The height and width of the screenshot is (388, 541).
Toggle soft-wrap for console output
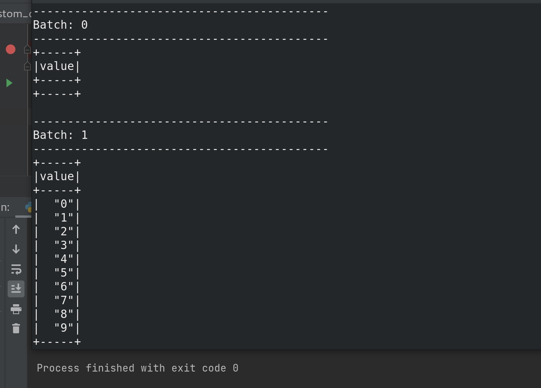pos(16,269)
